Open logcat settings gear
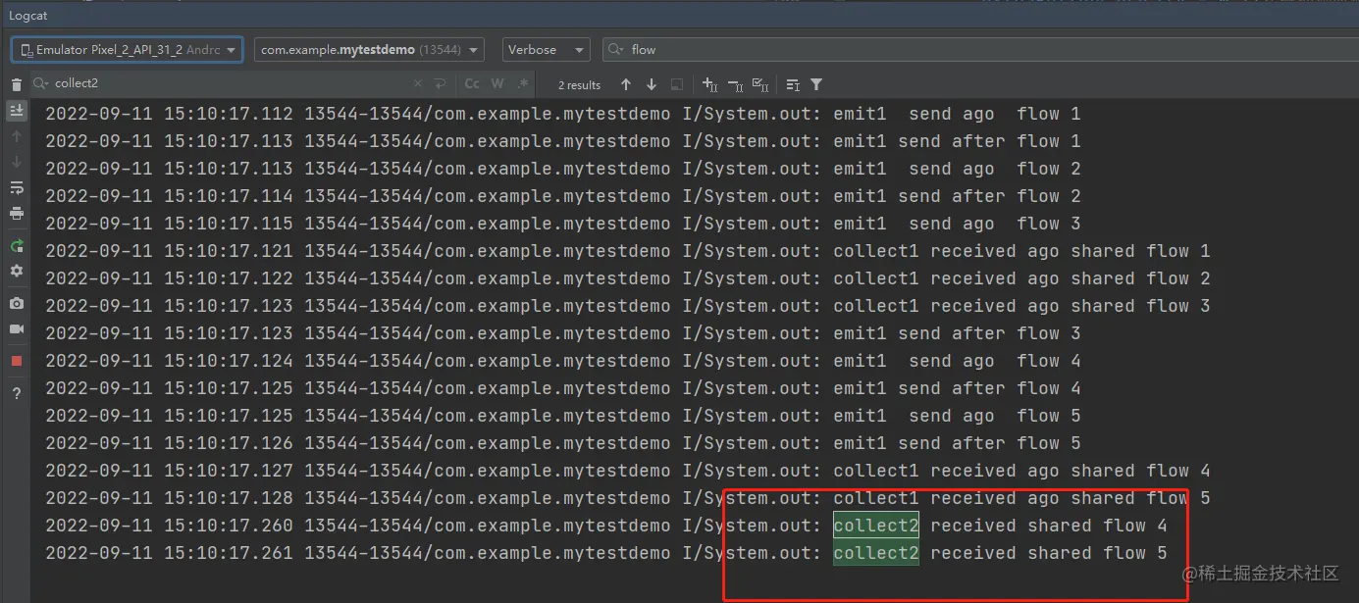Screen dimensions: 1359x603 coord(16,272)
